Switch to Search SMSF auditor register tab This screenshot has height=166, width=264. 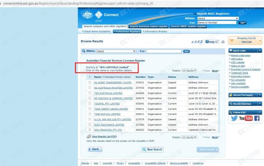tap(188, 26)
